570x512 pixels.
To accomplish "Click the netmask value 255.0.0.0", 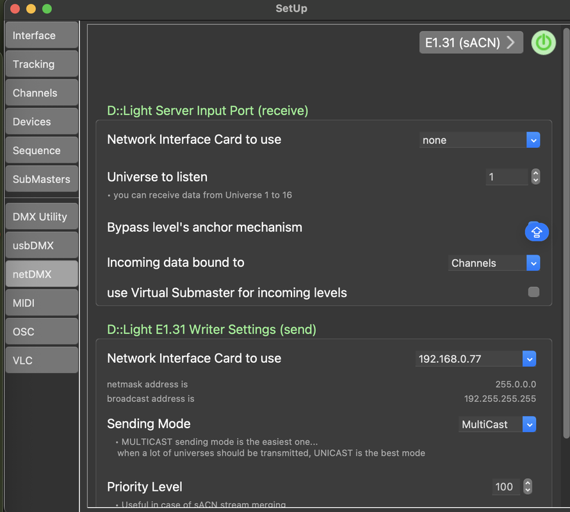I will pyautogui.click(x=516, y=384).
